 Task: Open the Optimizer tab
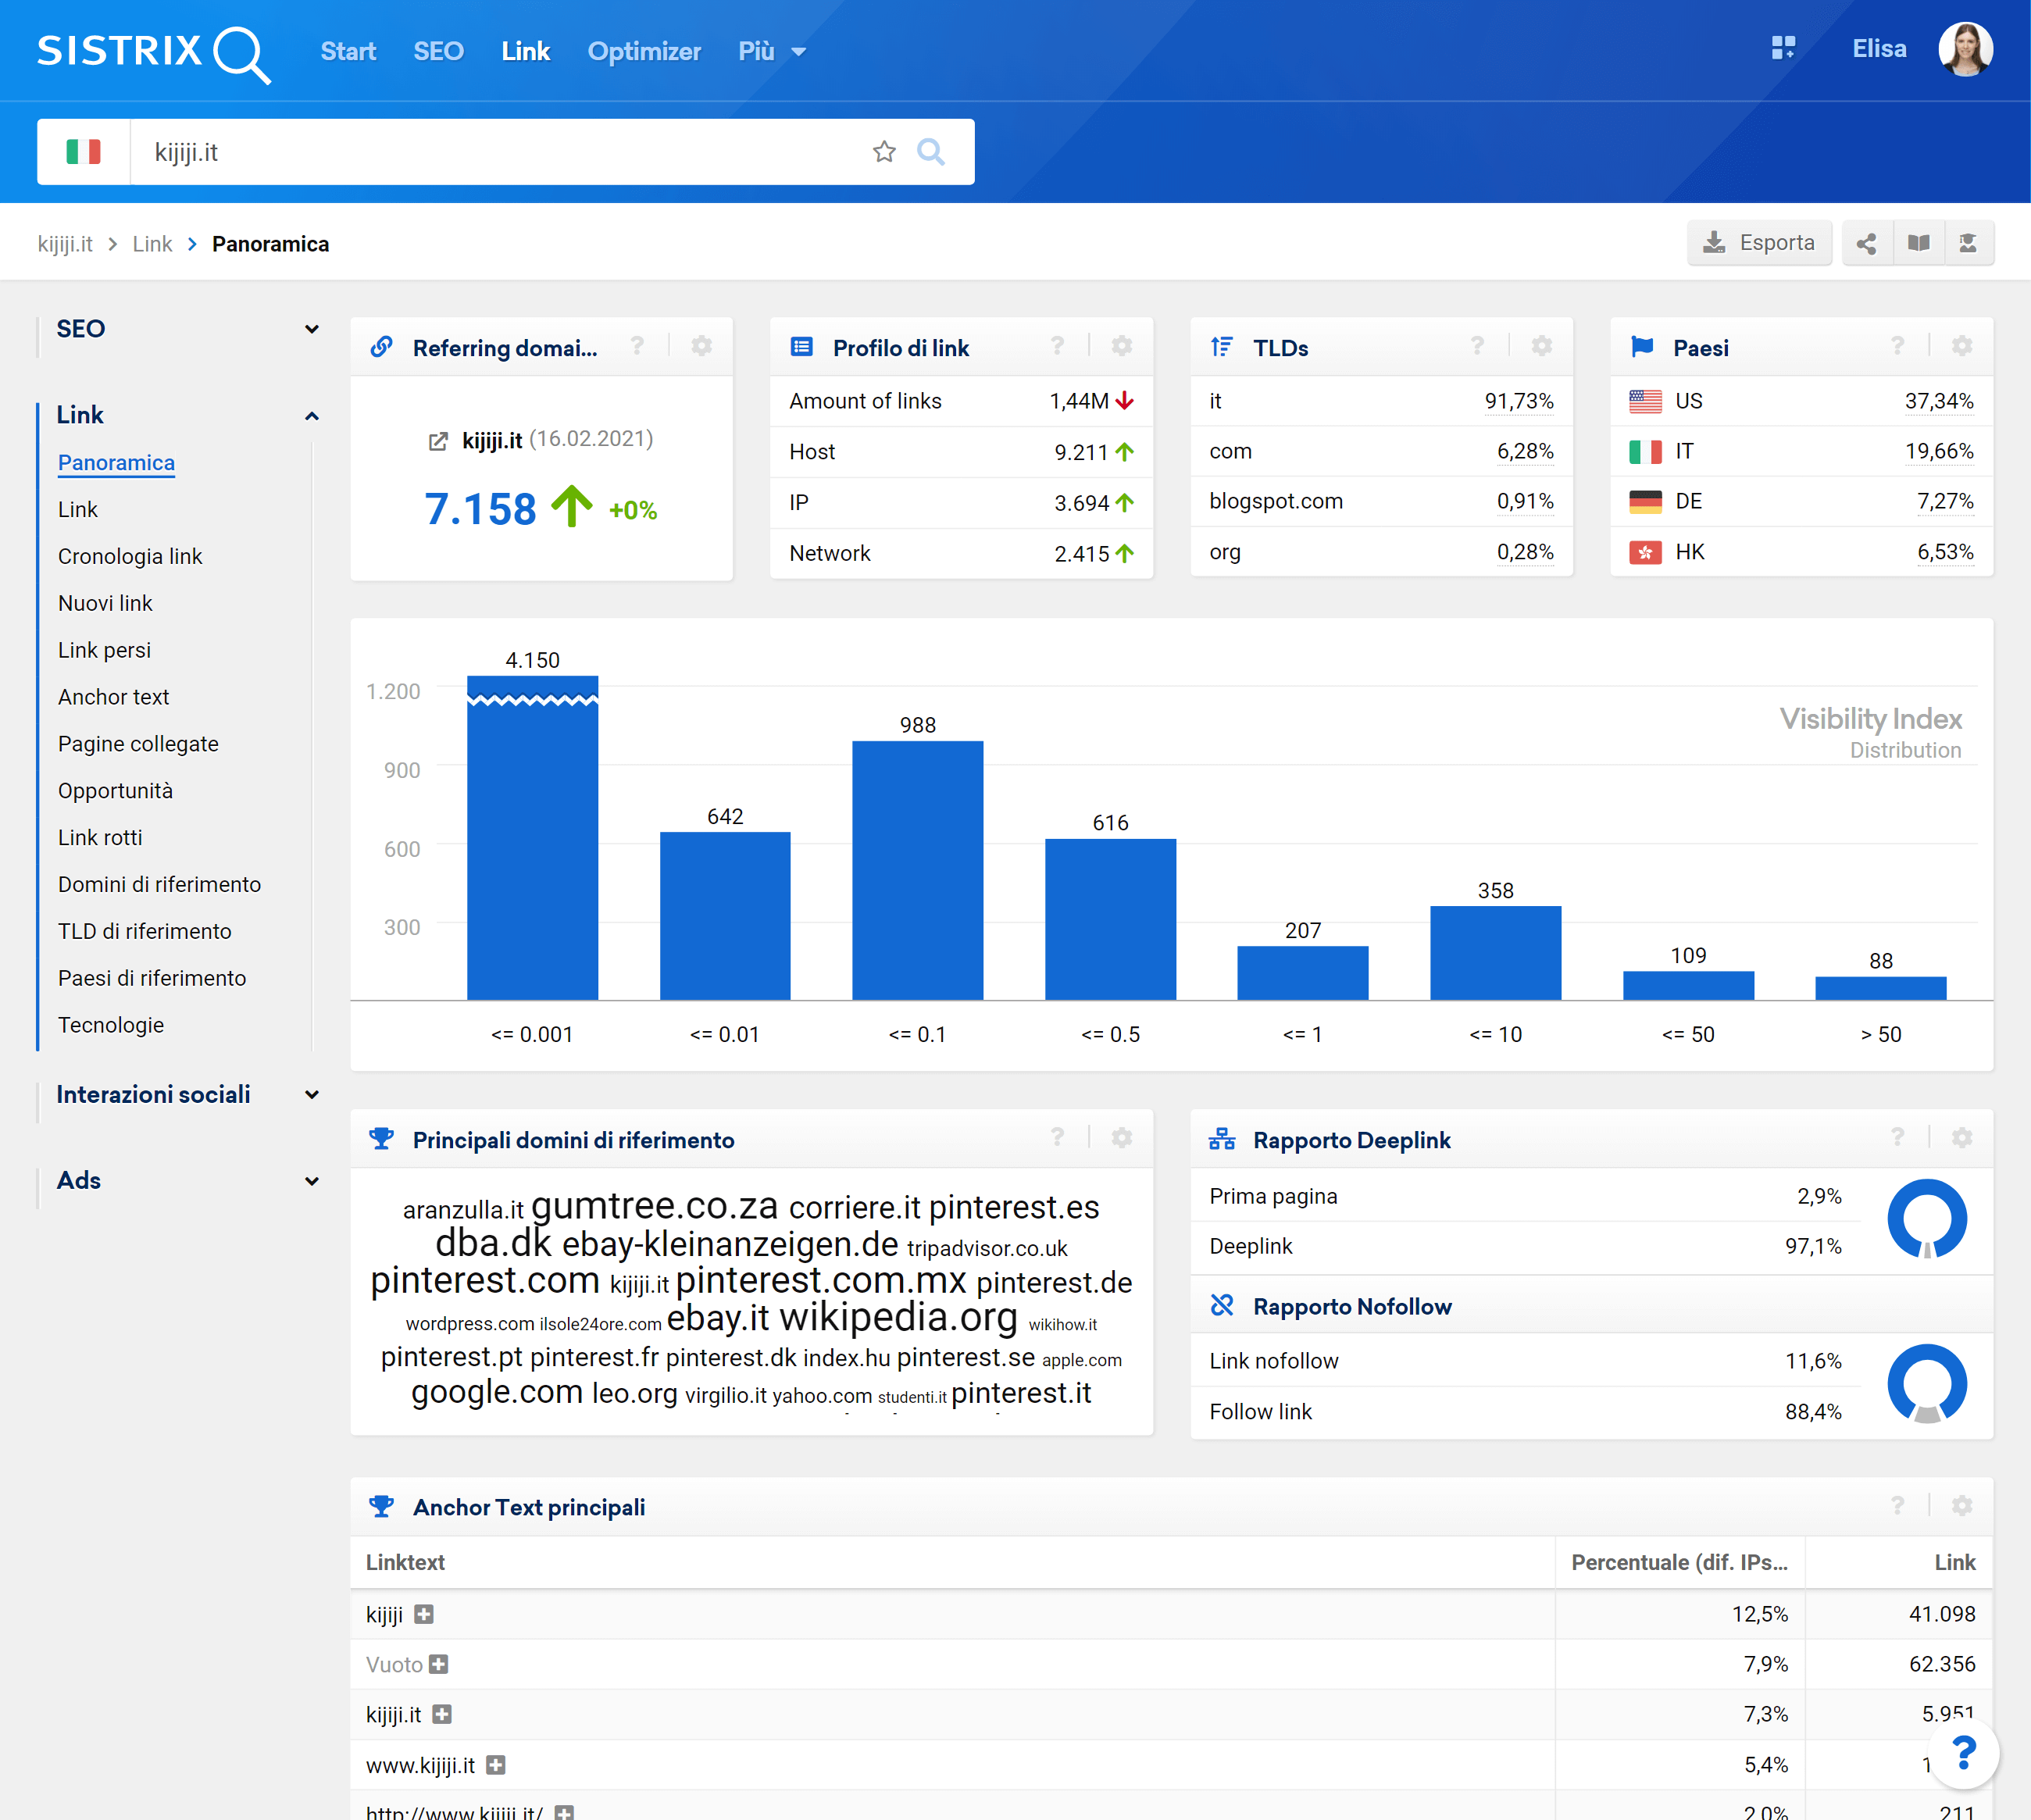(x=644, y=51)
